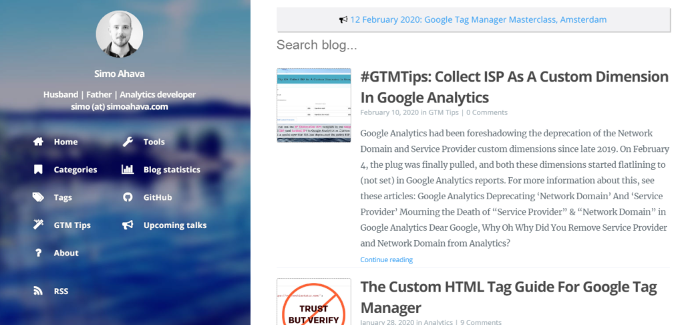Open the Google Tag Manager Masterclass announcement

(x=478, y=19)
